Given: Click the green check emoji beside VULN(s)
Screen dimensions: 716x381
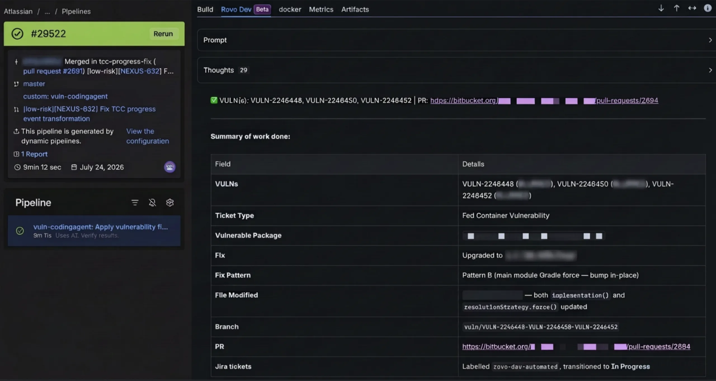Looking at the screenshot, I should (x=214, y=100).
